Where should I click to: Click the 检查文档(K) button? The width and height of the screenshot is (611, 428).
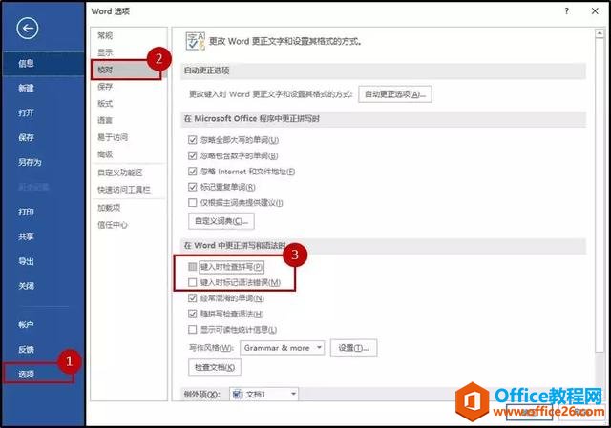215,367
